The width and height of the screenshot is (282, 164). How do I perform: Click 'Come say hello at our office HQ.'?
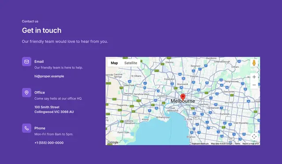click(x=58, y=98)
